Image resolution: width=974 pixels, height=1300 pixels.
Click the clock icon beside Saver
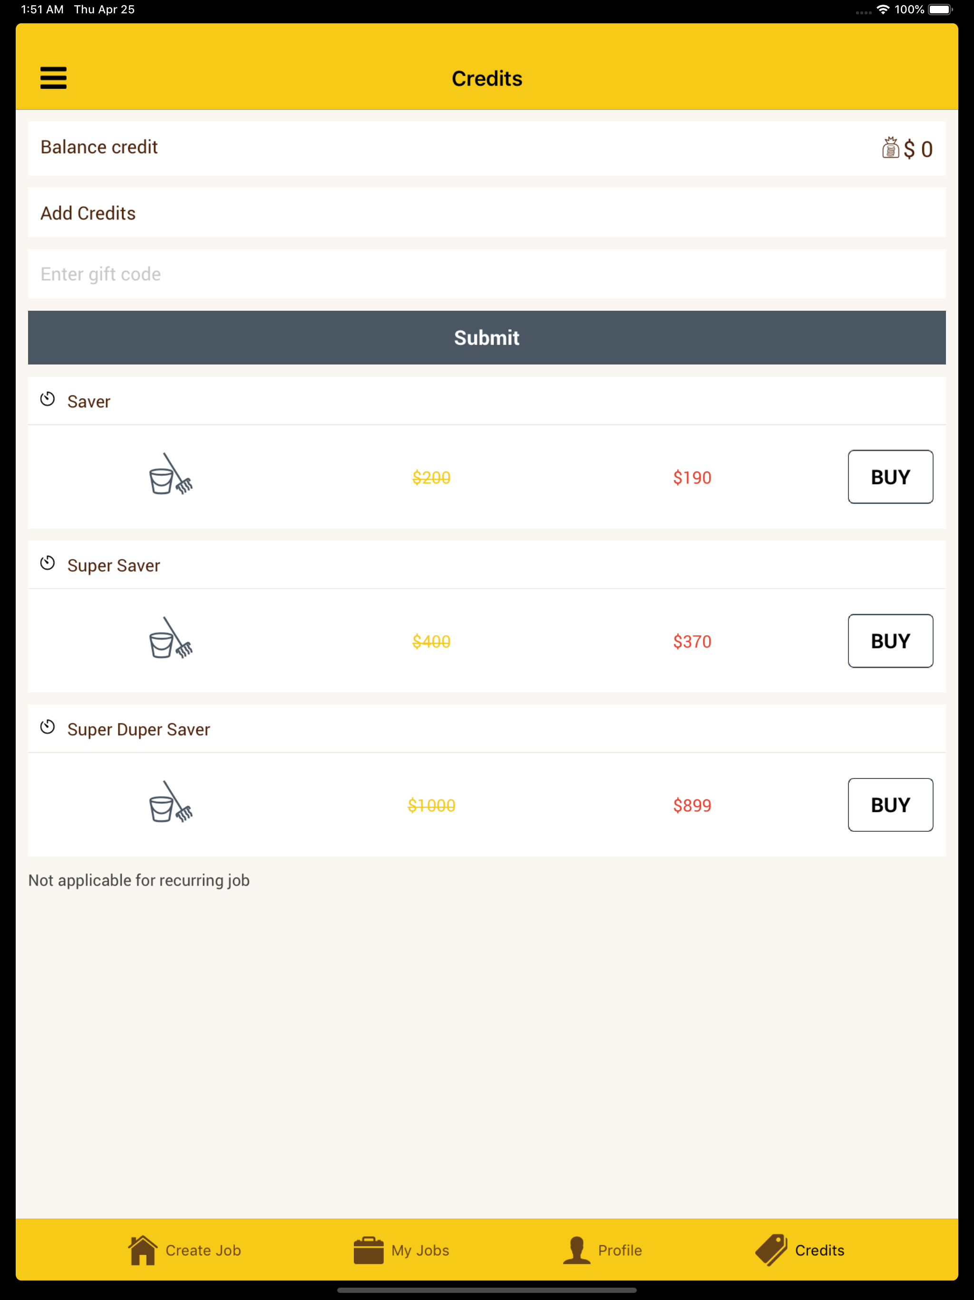tap(48, 400)
